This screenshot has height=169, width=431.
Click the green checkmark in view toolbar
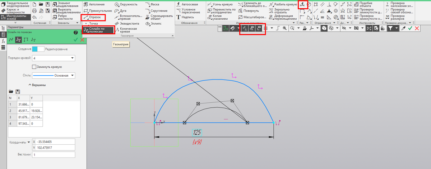click(x=410, y=28)
